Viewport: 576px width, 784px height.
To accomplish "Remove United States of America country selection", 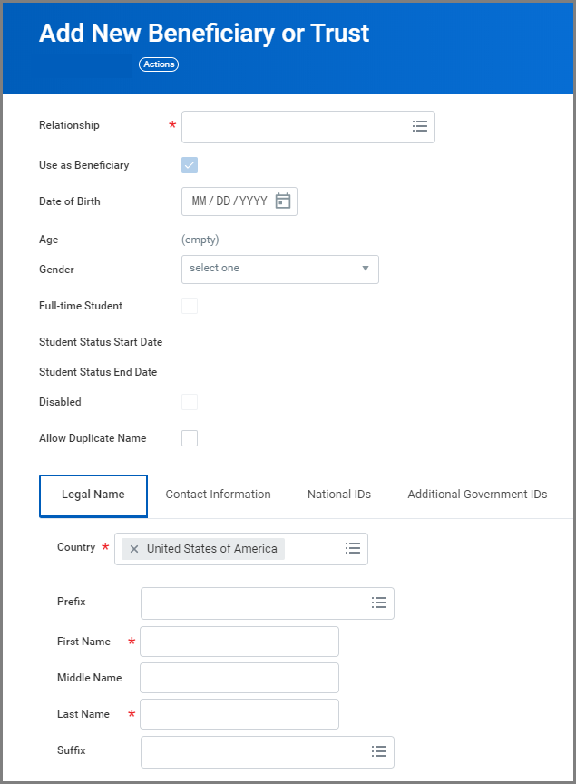I will (134, 549).
